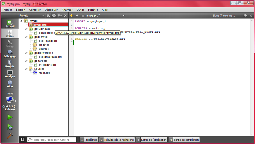Image resolution: width=255 pixels, height=144 pixels.
Task: Open the Édition menu
Action: click(20, 10)
